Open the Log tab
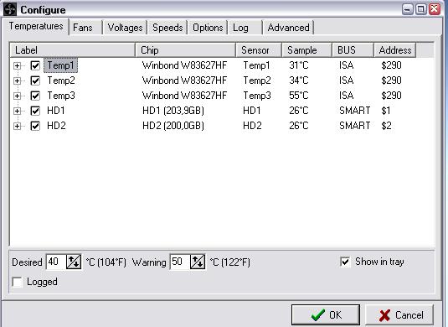 [245, 28]
